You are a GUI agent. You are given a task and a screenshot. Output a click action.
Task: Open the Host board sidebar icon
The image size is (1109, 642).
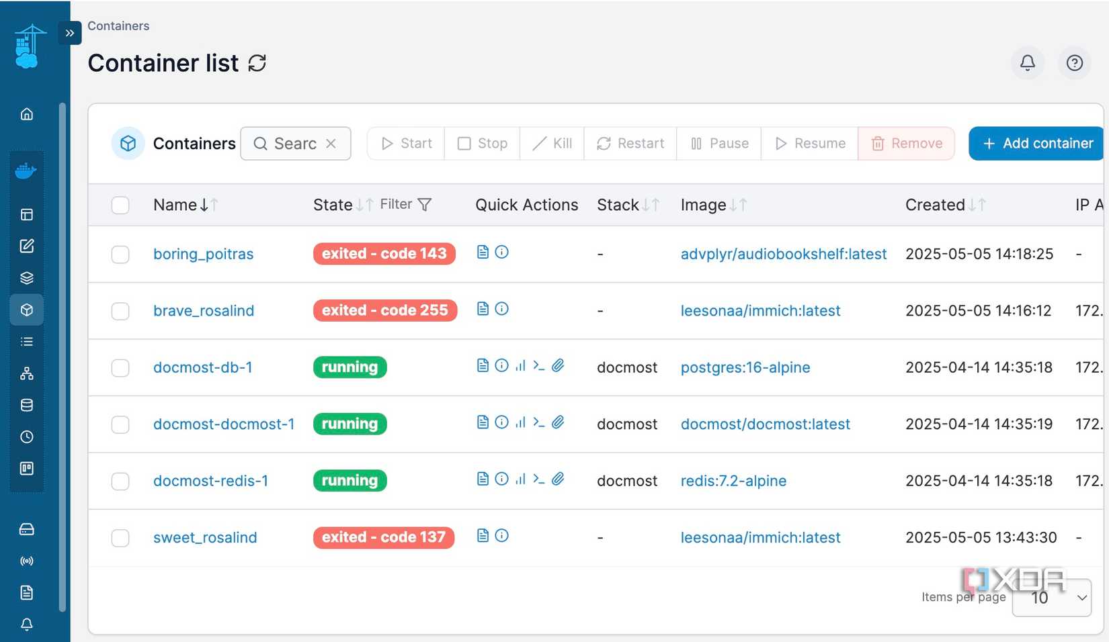[x=27, y=469]
